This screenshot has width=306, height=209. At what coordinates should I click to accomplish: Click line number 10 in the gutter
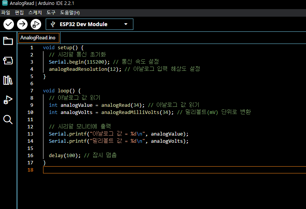click(30, 112)
